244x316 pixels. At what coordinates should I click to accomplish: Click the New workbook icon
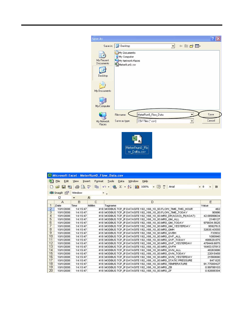pos(51,187)
